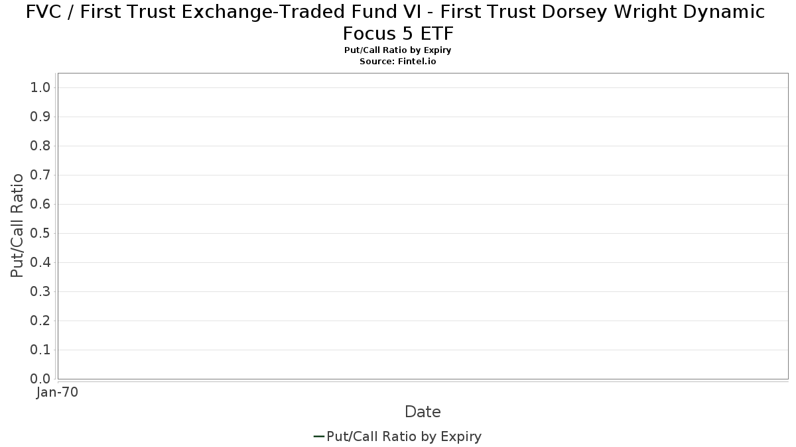Click the 0.5 y-axis tick label
Image resolution: width=796 pixels, height=447 pixels.
coord(40,233)
